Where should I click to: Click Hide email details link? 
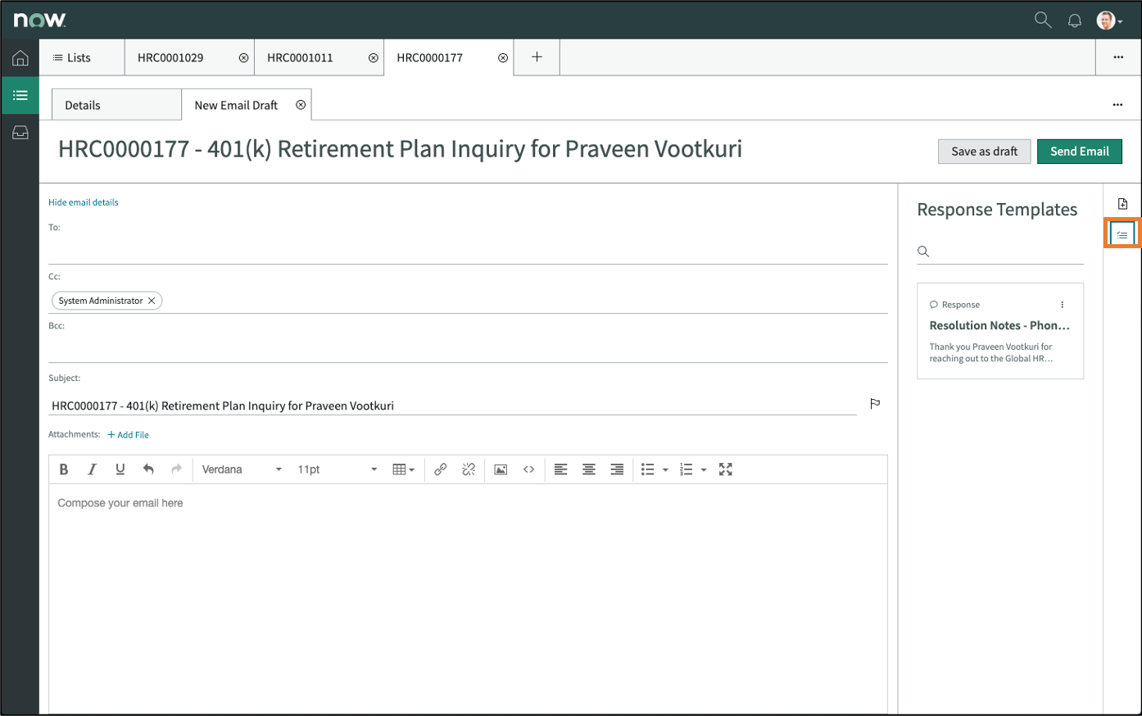point(84,202)
